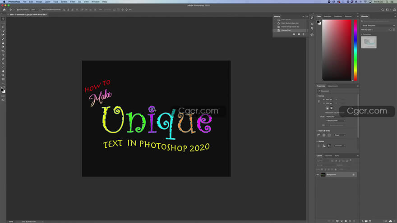Switch Libraries to grid view icon
The height and width of the screenshot is (223, 397).
coord(390,30)
